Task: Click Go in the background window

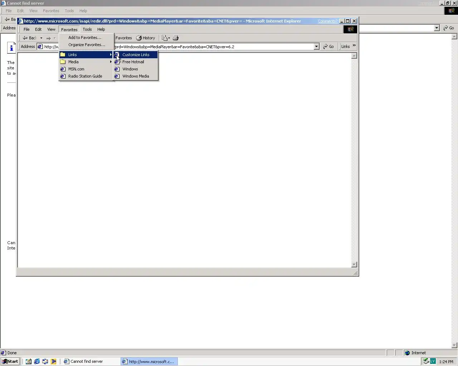Action: click(x=449, y=28)
